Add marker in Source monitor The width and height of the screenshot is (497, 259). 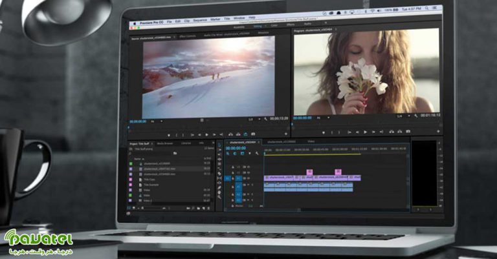pos(169,135)
